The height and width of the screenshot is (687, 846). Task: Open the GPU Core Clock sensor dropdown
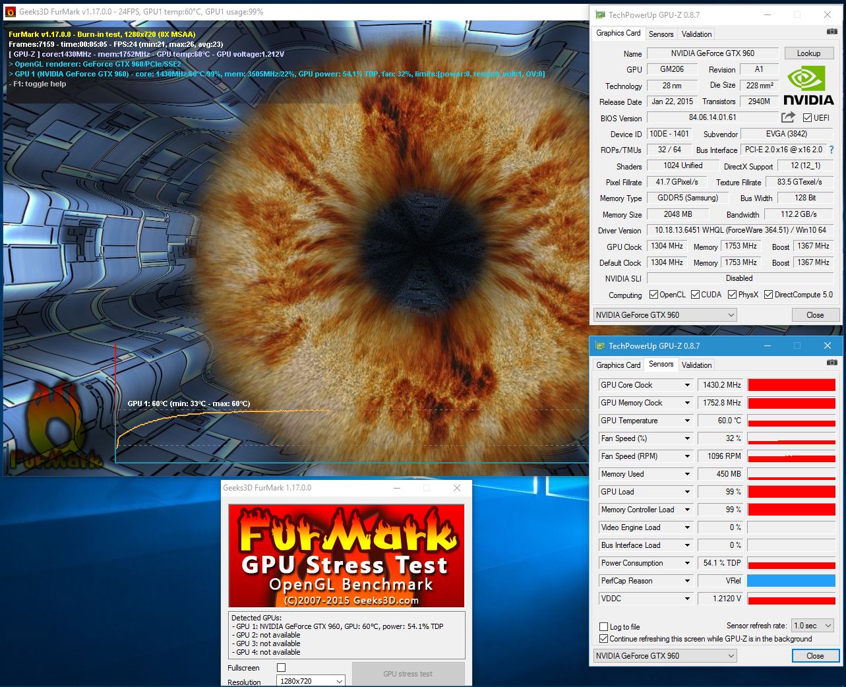point(686,385)
